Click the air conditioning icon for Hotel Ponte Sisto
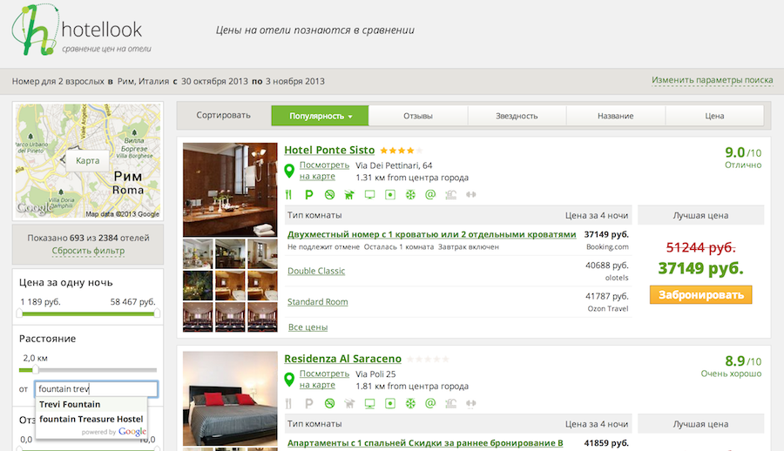Image resolution: width=784 pixels, height=451 pixels. (x=410, y=194)
